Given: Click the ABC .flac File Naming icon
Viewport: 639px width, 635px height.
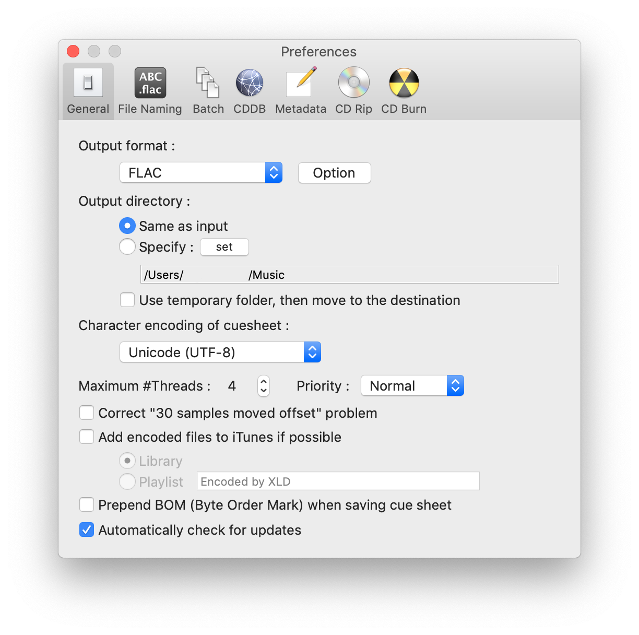Looking at the screenshot, I should coord(150,83).
